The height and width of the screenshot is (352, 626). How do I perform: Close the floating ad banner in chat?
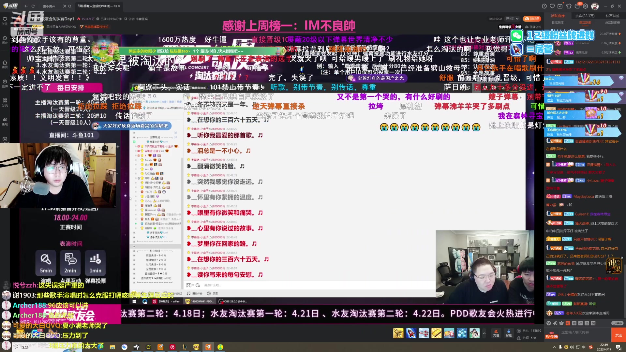[622, 257]
